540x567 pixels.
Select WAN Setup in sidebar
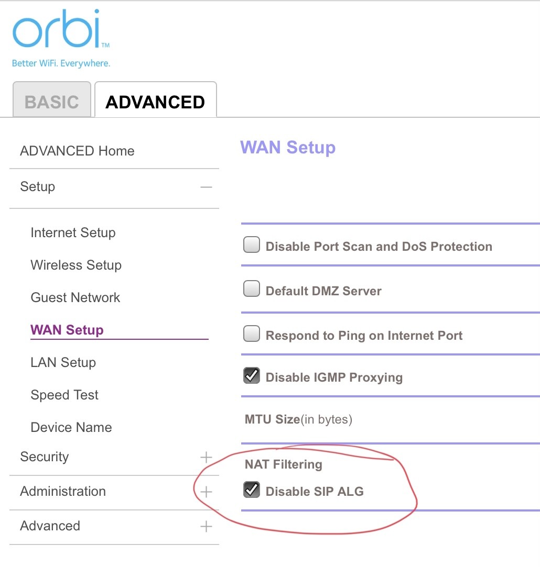(x=67, y=330)
